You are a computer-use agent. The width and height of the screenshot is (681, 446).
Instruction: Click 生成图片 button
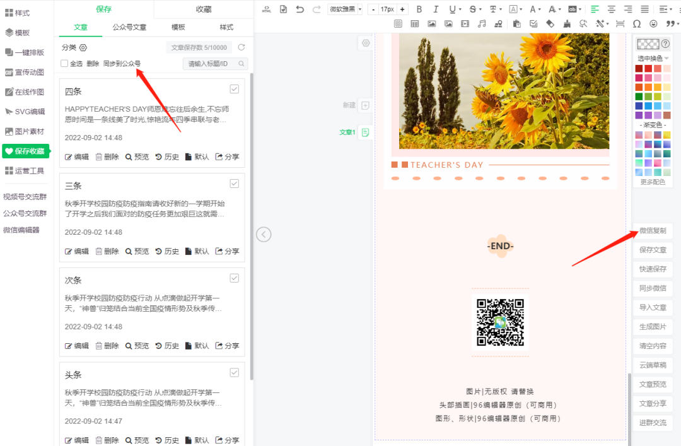pos(653,327)
